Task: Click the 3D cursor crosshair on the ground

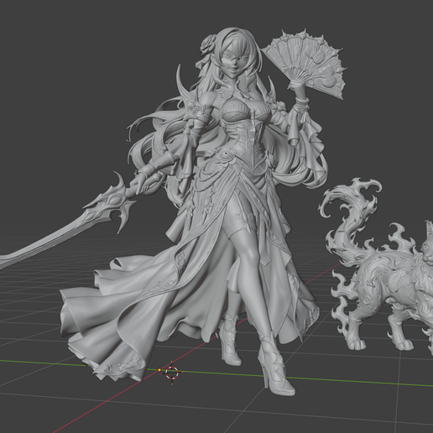Action: [x=172, y=373]
